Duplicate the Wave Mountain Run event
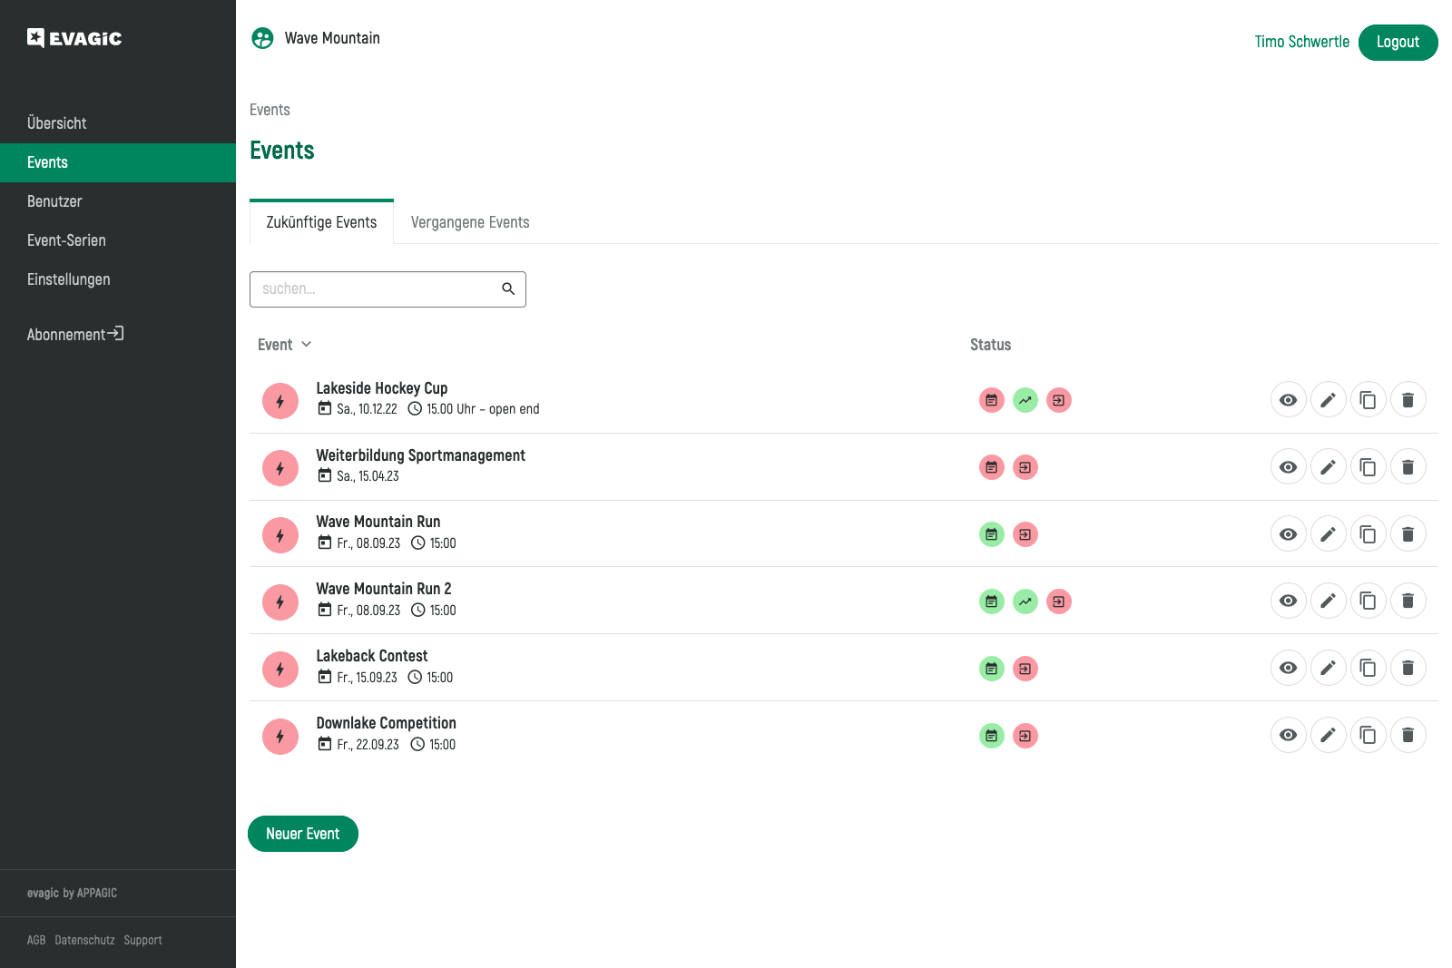This screenshot has width=1452, height=968. coord(1368,534)
